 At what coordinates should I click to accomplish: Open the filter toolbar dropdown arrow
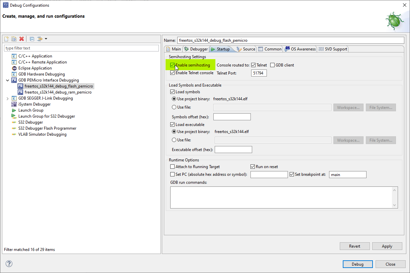[x=45, y=38]
